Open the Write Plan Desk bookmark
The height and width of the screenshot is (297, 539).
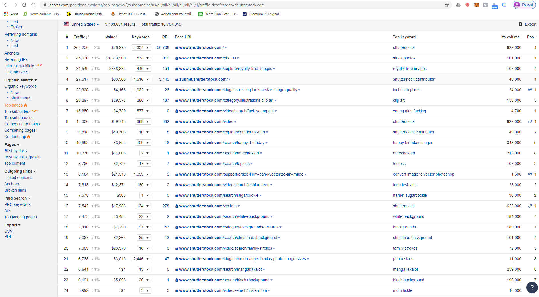[218, 14]
